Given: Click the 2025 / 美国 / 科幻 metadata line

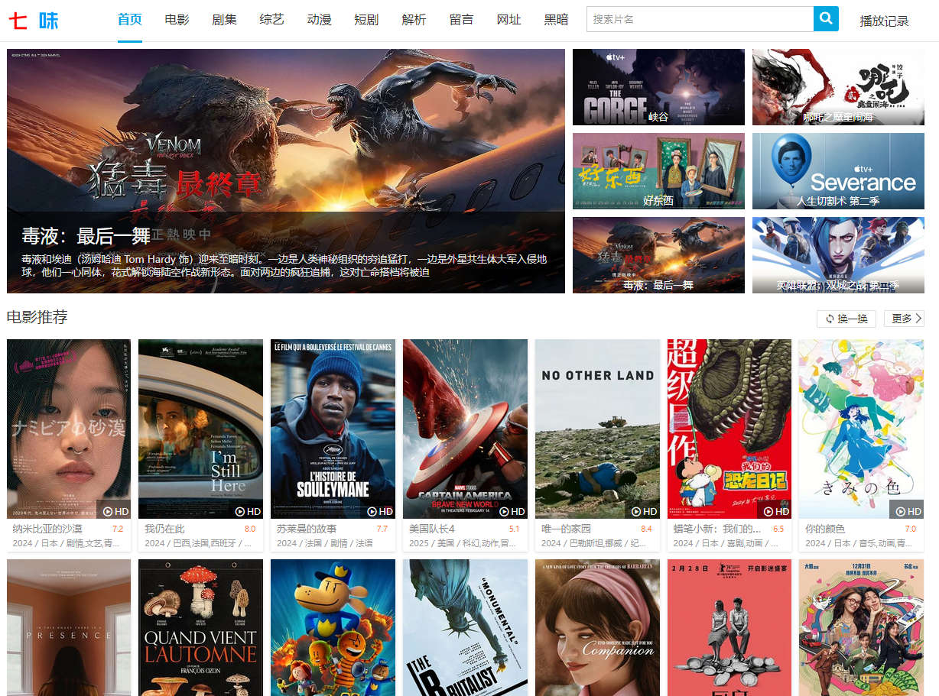Looking at the screenshot, I should 463,543.
